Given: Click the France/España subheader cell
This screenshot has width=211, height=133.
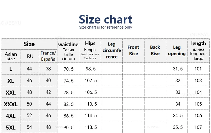Looking at the screenshot, I should tap(48, 56).
